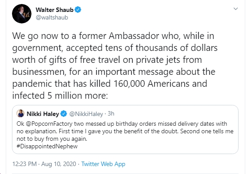Screen dimensions: 247x174
Task: Open Nikki Haley's display name
Action: click(43, 114)
